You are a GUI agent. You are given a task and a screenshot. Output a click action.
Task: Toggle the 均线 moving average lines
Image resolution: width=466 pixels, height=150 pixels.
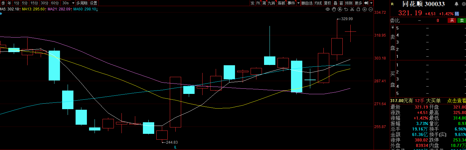coord(318,3)
